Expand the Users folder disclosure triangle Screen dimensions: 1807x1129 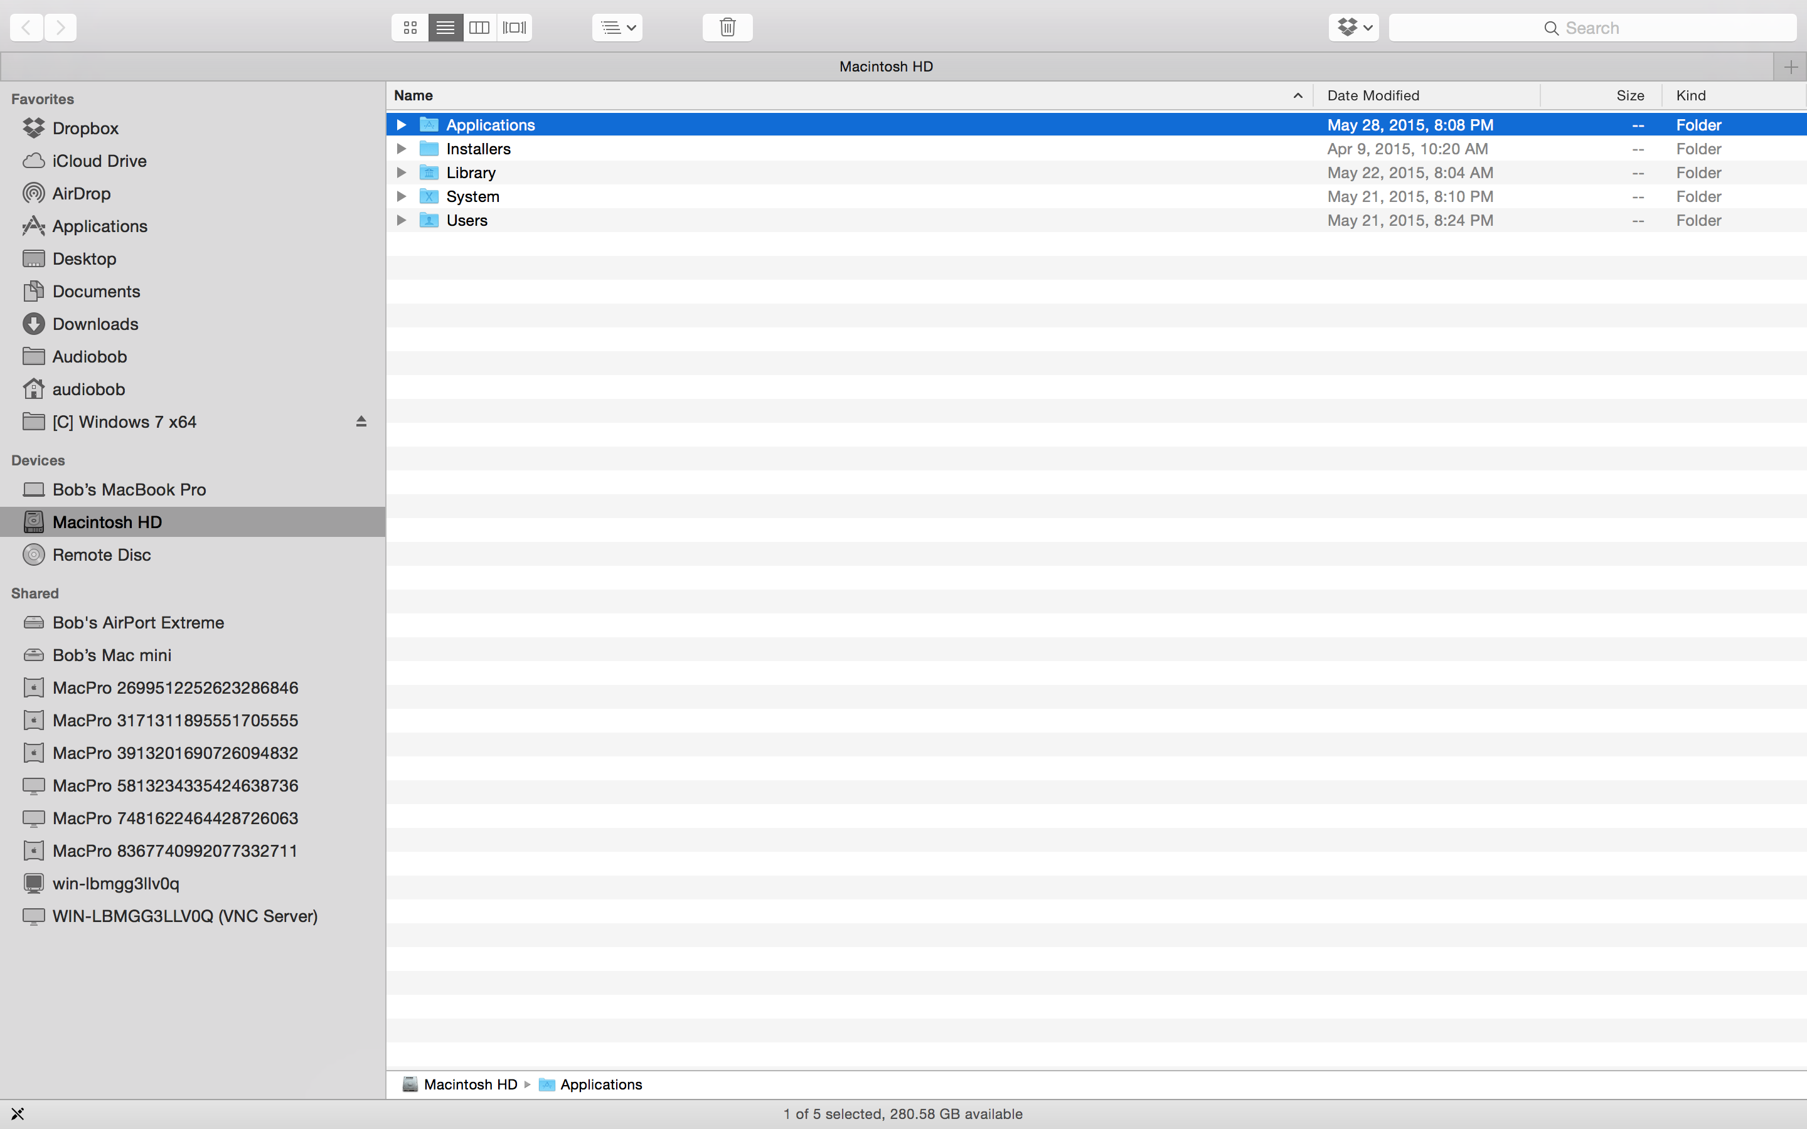401,220
